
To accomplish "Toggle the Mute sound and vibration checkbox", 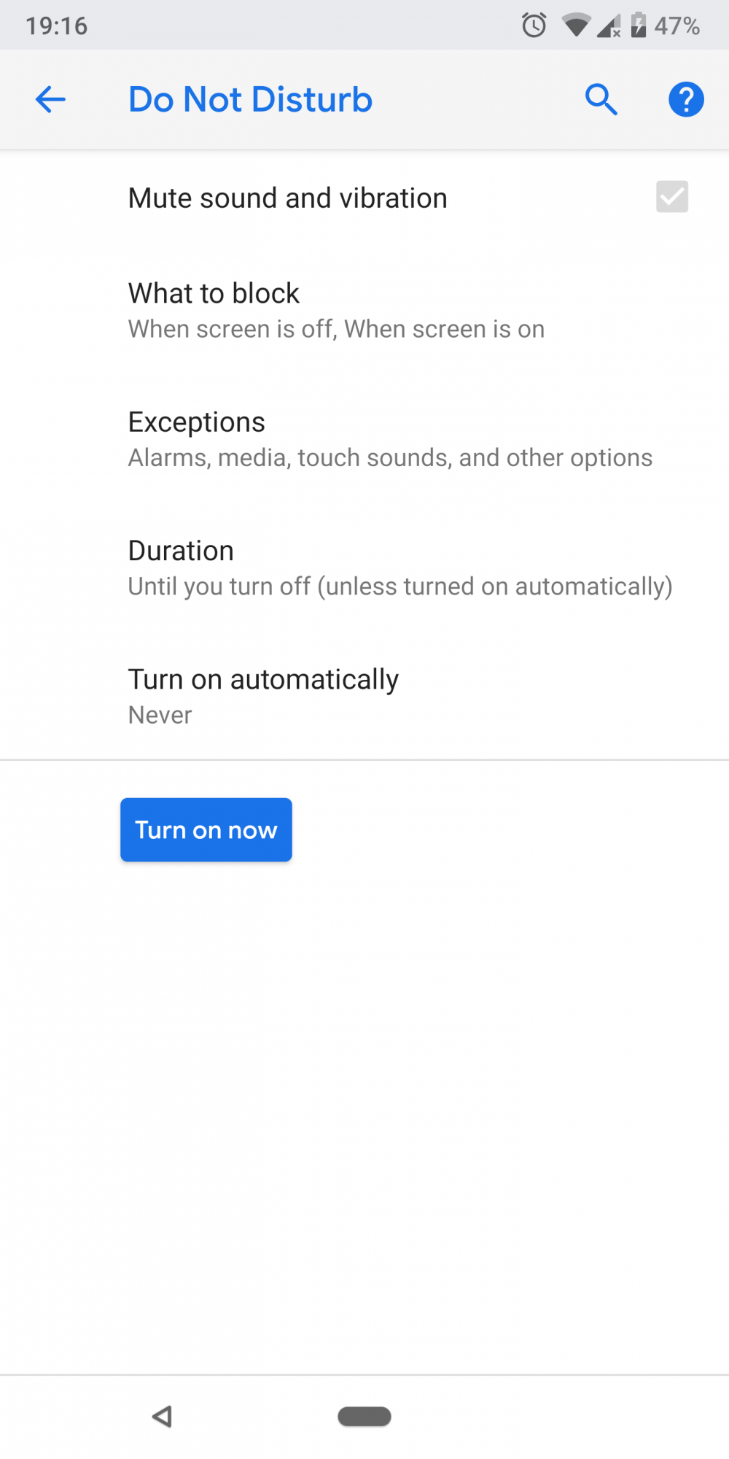I will click(x=672, y=197).
